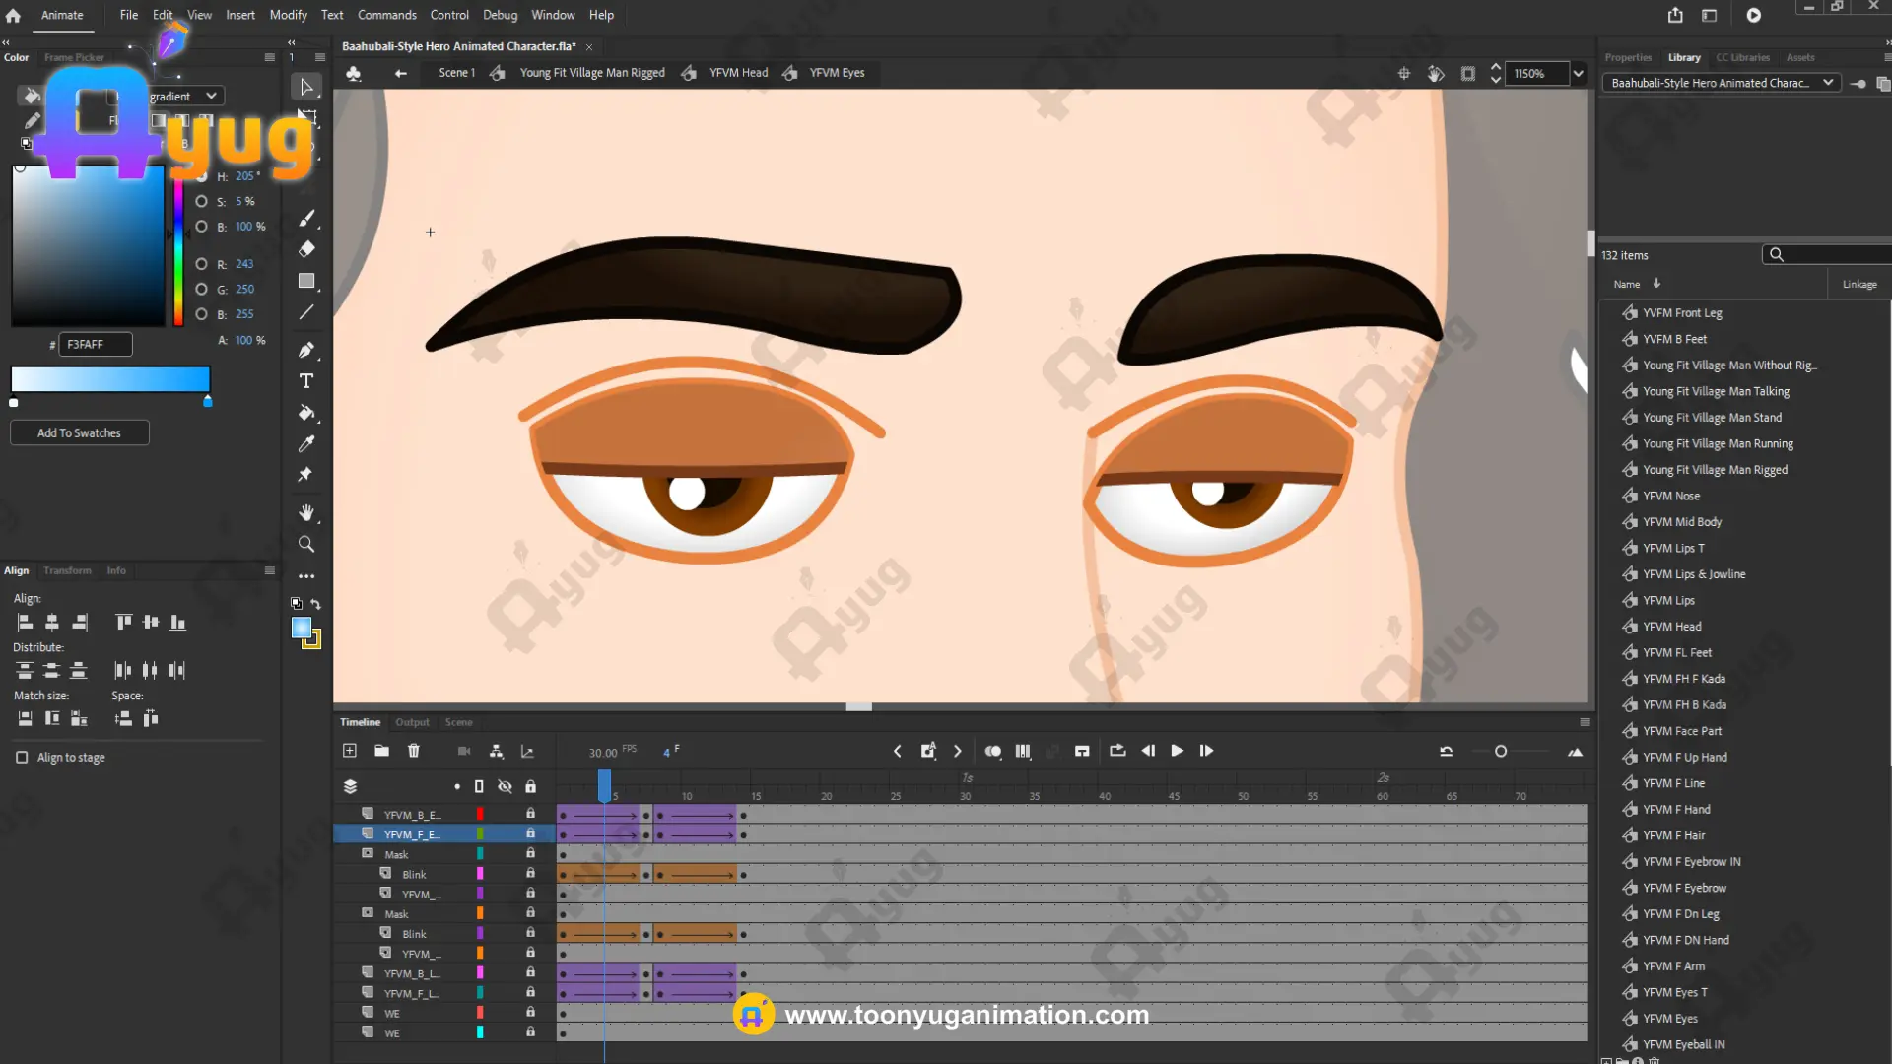The width and height of the screenshot is (1892, 1064).
Task: Select the Hand tool
Action: (306, 512)
